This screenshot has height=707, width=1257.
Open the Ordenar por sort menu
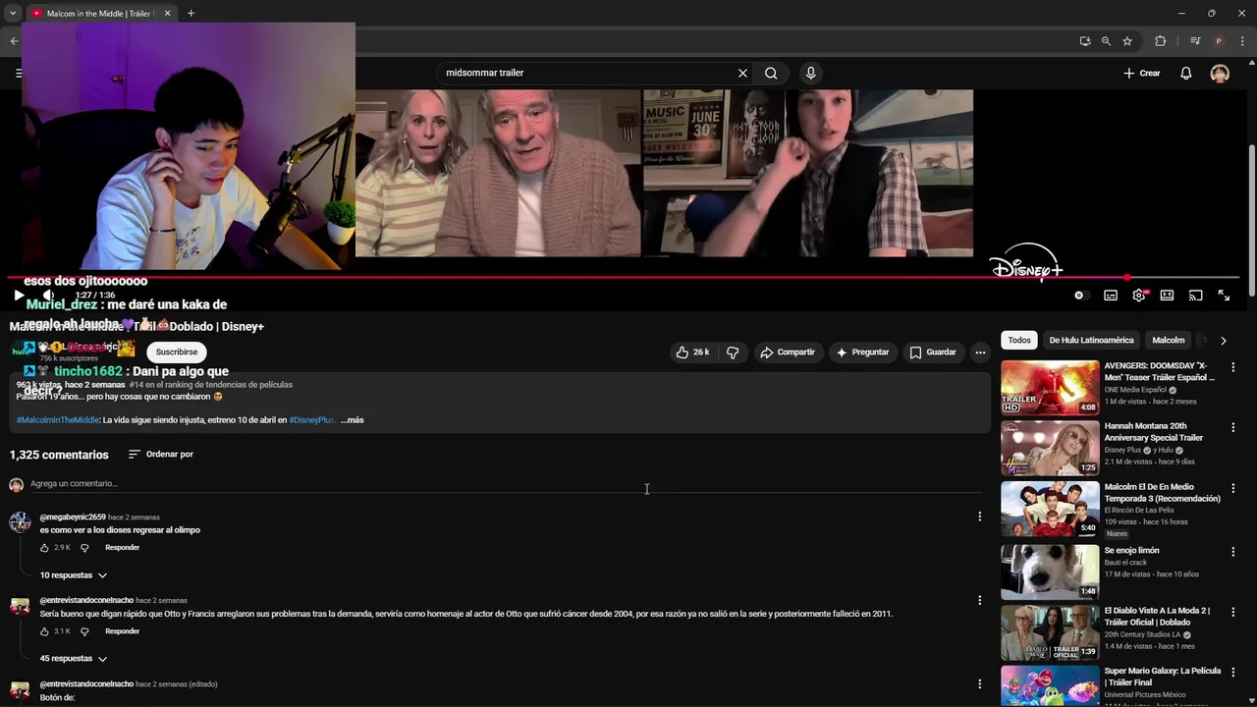pos(161,455)
